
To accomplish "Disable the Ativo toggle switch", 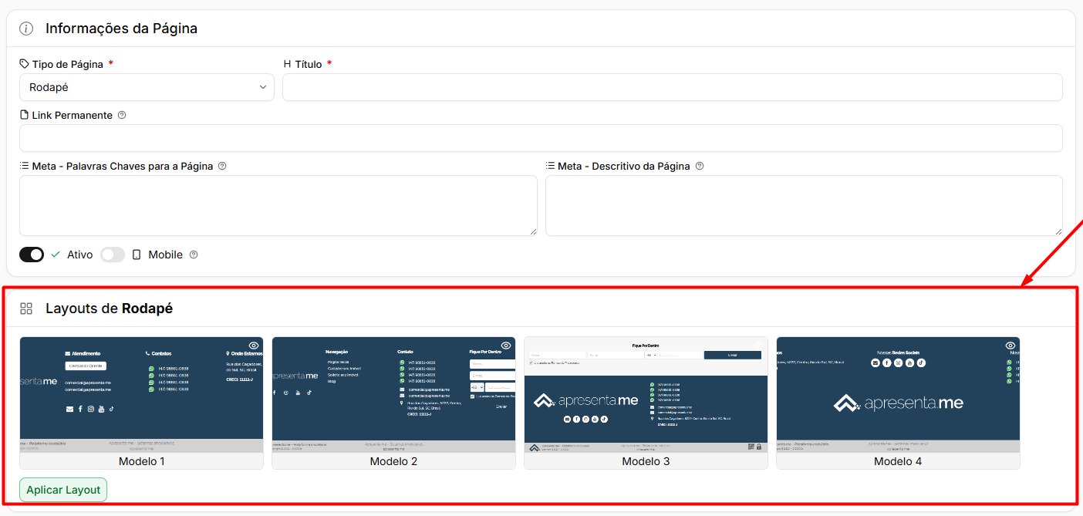I will pos(32,255).
